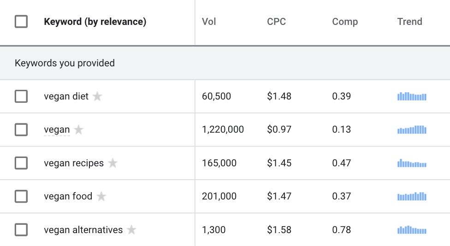The height and width of the screenshot is (246, 450).
Task: Star the vegan diet keyword
Action: click(x=97, y=96)
